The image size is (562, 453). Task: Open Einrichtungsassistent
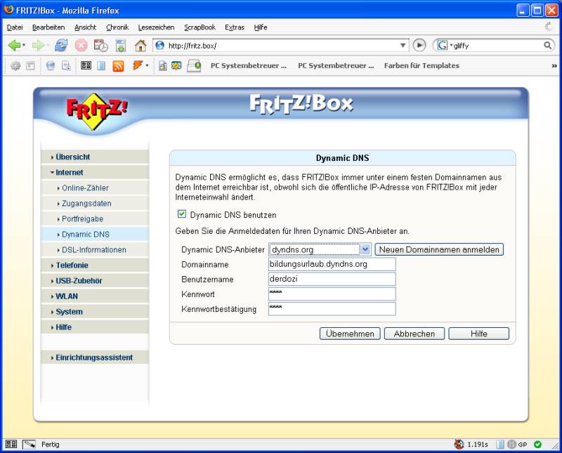coord(95,357)
